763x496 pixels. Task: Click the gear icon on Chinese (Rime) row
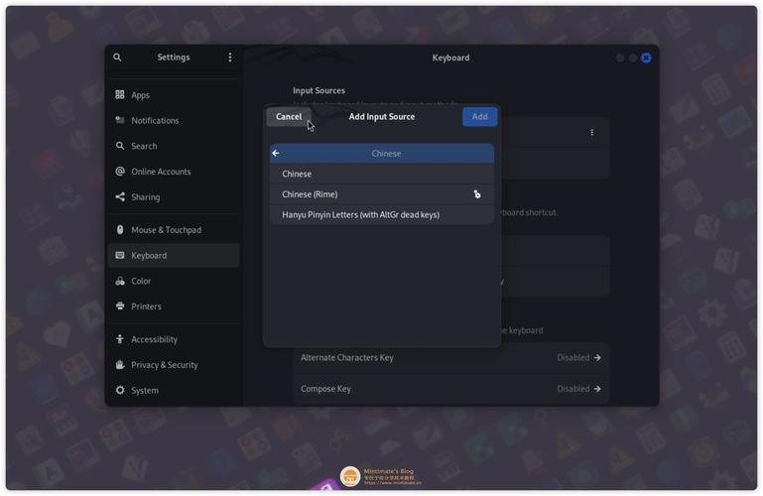coord(477,194)
